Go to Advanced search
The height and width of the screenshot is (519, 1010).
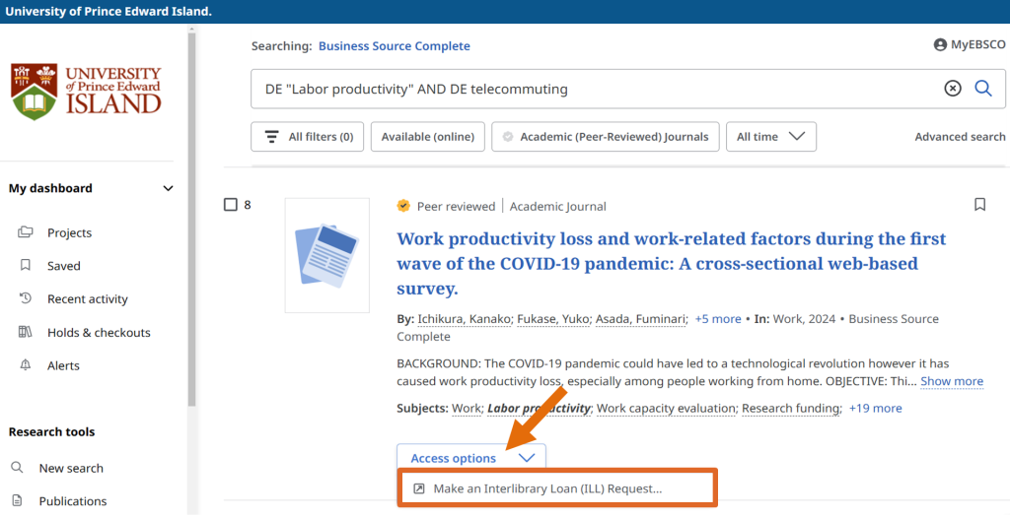coord(960,136)
